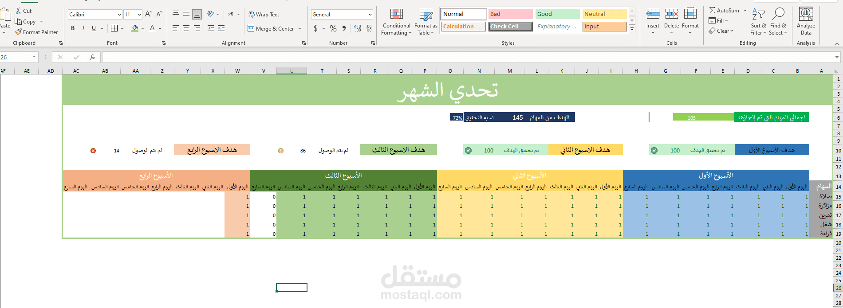Apply the Bad cell style
Image resolution: width=843 pixels, height=308 pixels.
(x=511, y=14)
